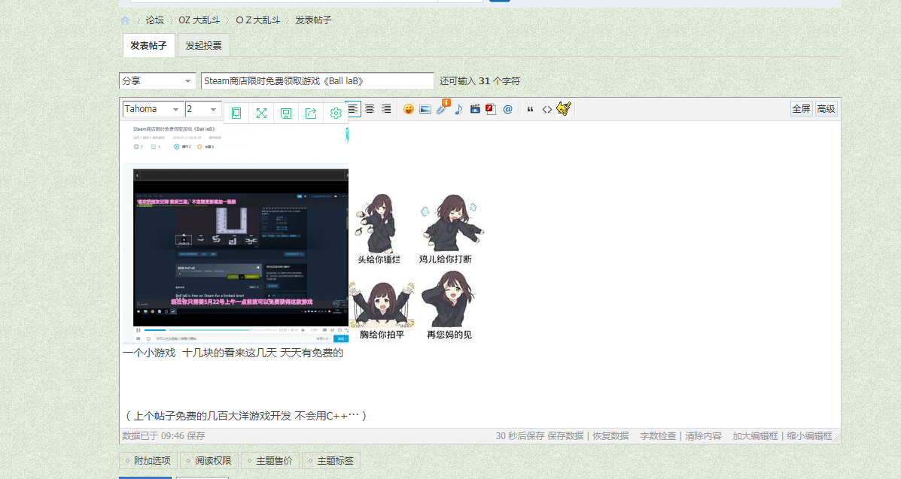Insert video with the clapperboard icon
The width and height of the screenshot is (901, 479).
475,109
